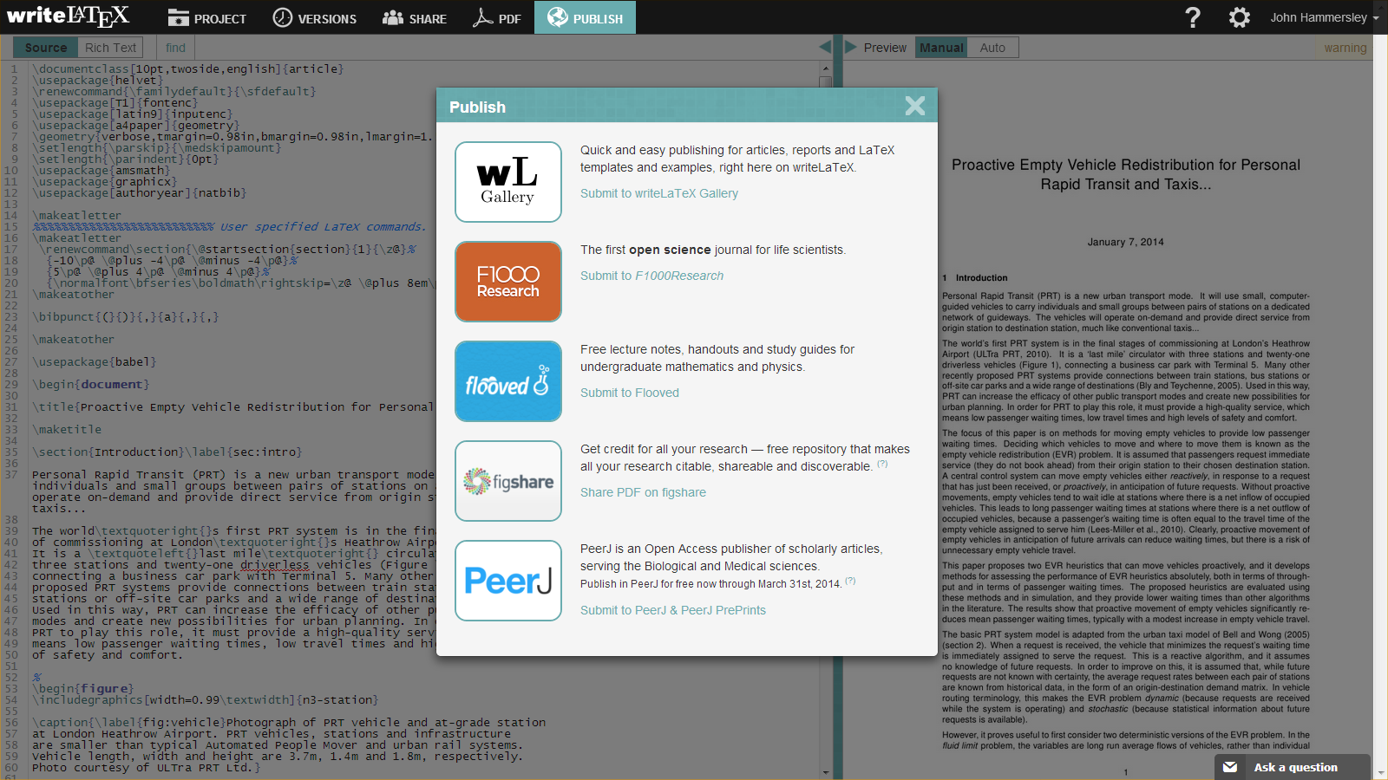This screenshot has height=780, width=1388.
Task: Open the help question mark icon
Action: click(x=1193, y=17)
